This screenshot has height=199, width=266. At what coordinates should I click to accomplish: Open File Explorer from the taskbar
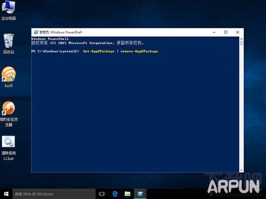(127, 194)
